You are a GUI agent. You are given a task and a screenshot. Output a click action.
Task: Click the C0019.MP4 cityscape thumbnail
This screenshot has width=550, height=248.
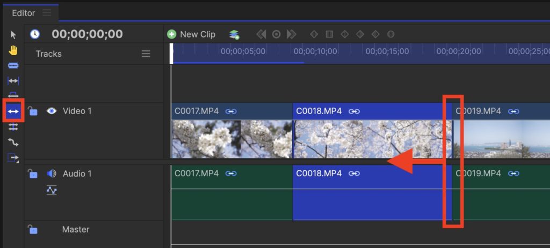(501, 139)
